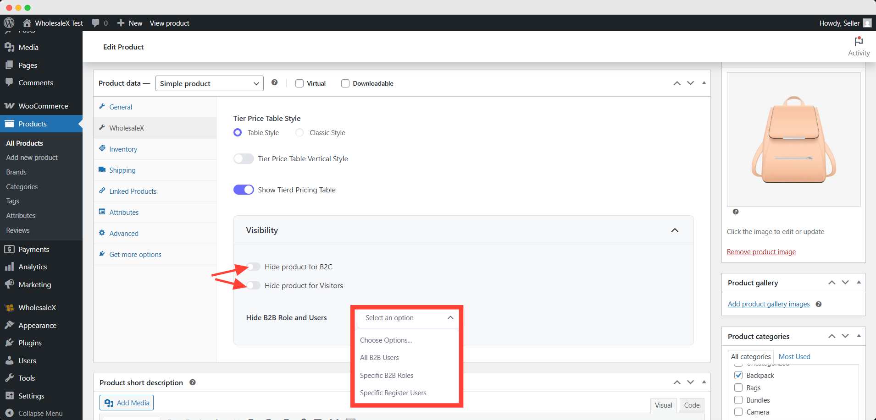The image size is (876, 420).
Task: Move Product data panel down
Action: tap(690, 83)
